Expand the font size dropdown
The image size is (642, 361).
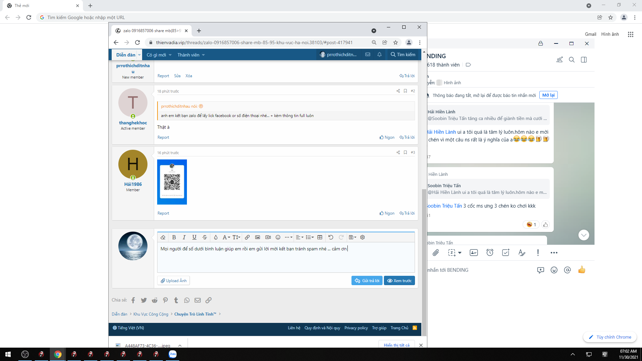(x=236, y=237)
